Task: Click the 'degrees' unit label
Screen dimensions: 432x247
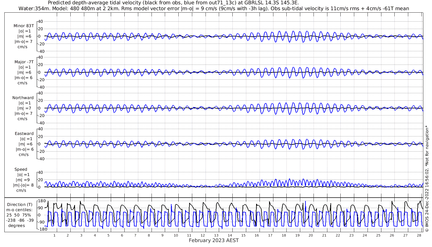Action: click(17, 225)
